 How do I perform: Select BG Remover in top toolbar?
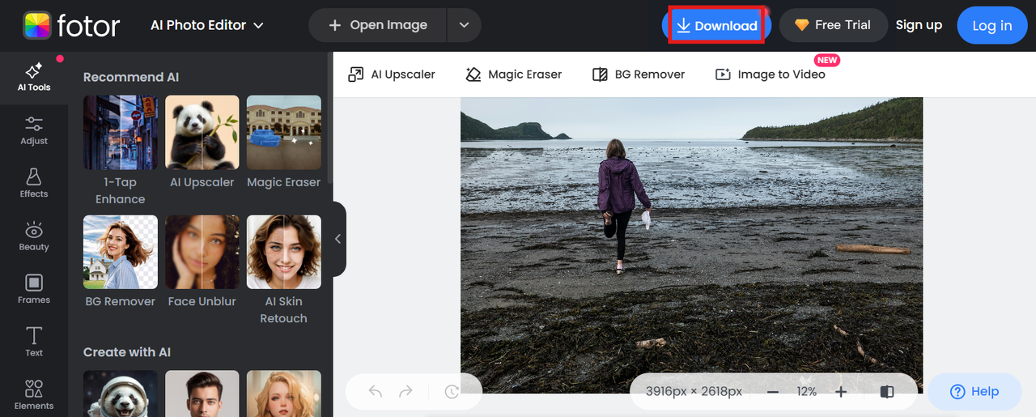[x=639, y=74]
